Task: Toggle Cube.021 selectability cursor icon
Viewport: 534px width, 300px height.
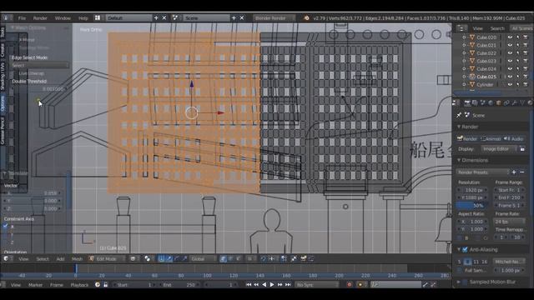Action: [518, 45]
